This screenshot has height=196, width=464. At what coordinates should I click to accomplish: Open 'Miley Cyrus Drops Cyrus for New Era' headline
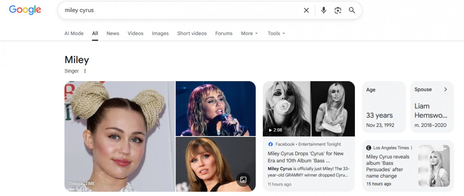pyautogui.click(x=306, y=157)
